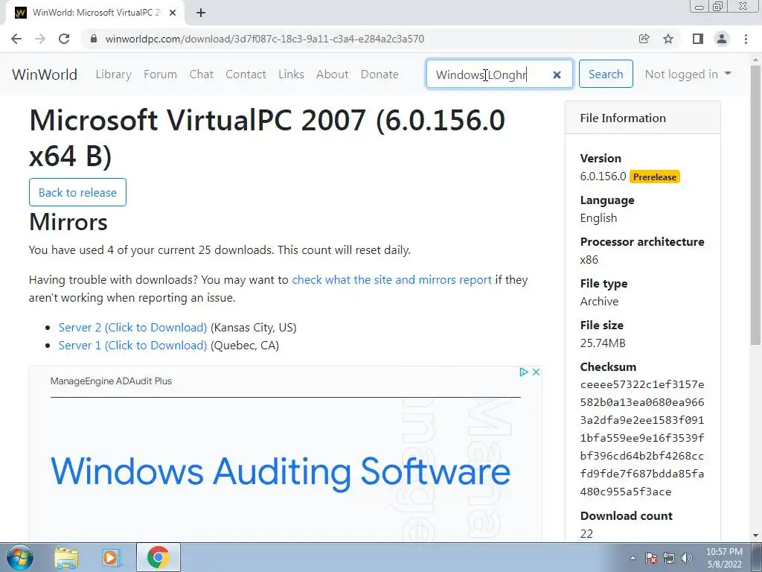This screenshot has height=572, width=762.
Task: Open the Library nav item
Action: [x=113, y=74]
